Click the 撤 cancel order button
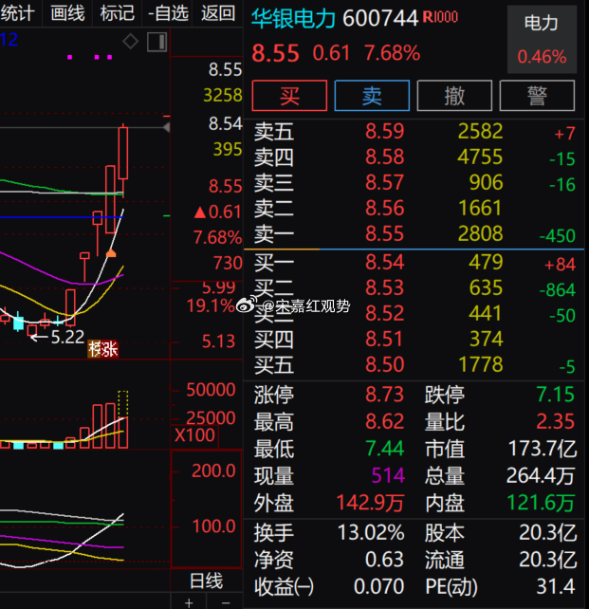 pos(454,96)
